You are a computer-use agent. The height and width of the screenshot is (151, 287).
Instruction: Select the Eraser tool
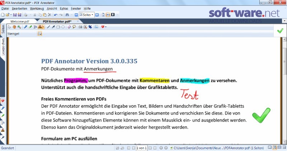click(69, 27)
